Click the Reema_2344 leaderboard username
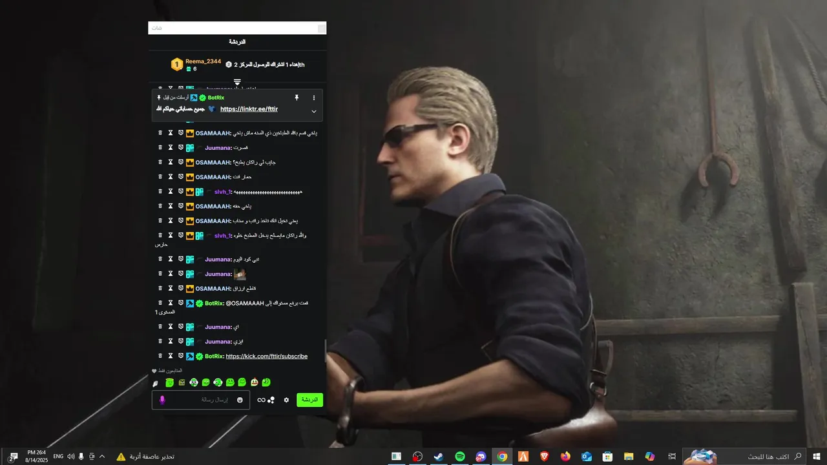This screenshot has height=465, width=827. point(203,61)
